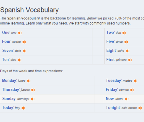Image resolution: width=144 pixels, height=122 pixels.
Task: Play audio for cuatro
Action: 24,42
